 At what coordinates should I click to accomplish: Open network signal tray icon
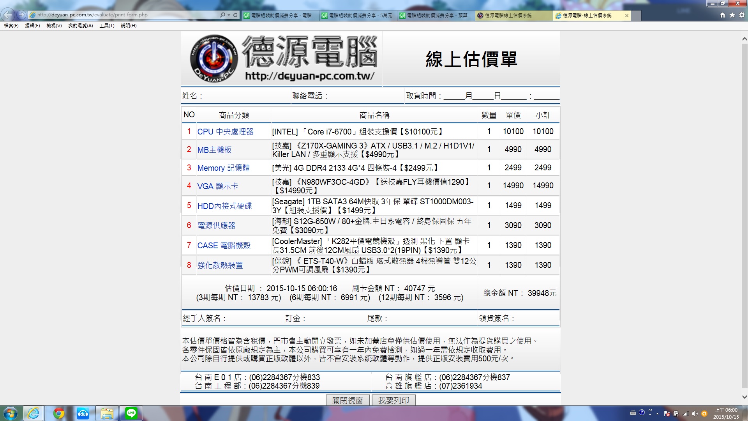686,414
